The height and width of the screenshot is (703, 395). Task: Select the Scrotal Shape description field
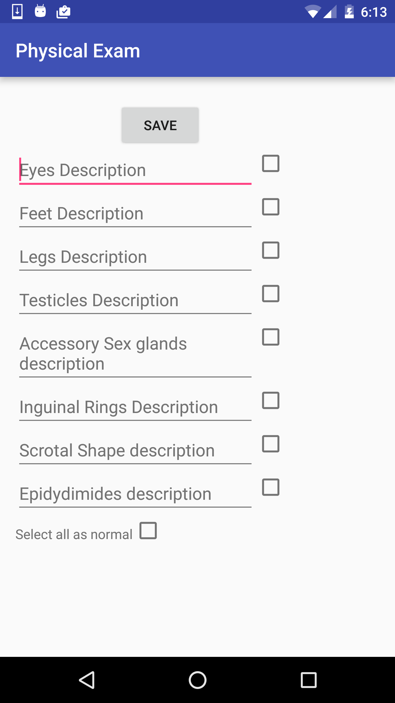[x=135, y=450]
